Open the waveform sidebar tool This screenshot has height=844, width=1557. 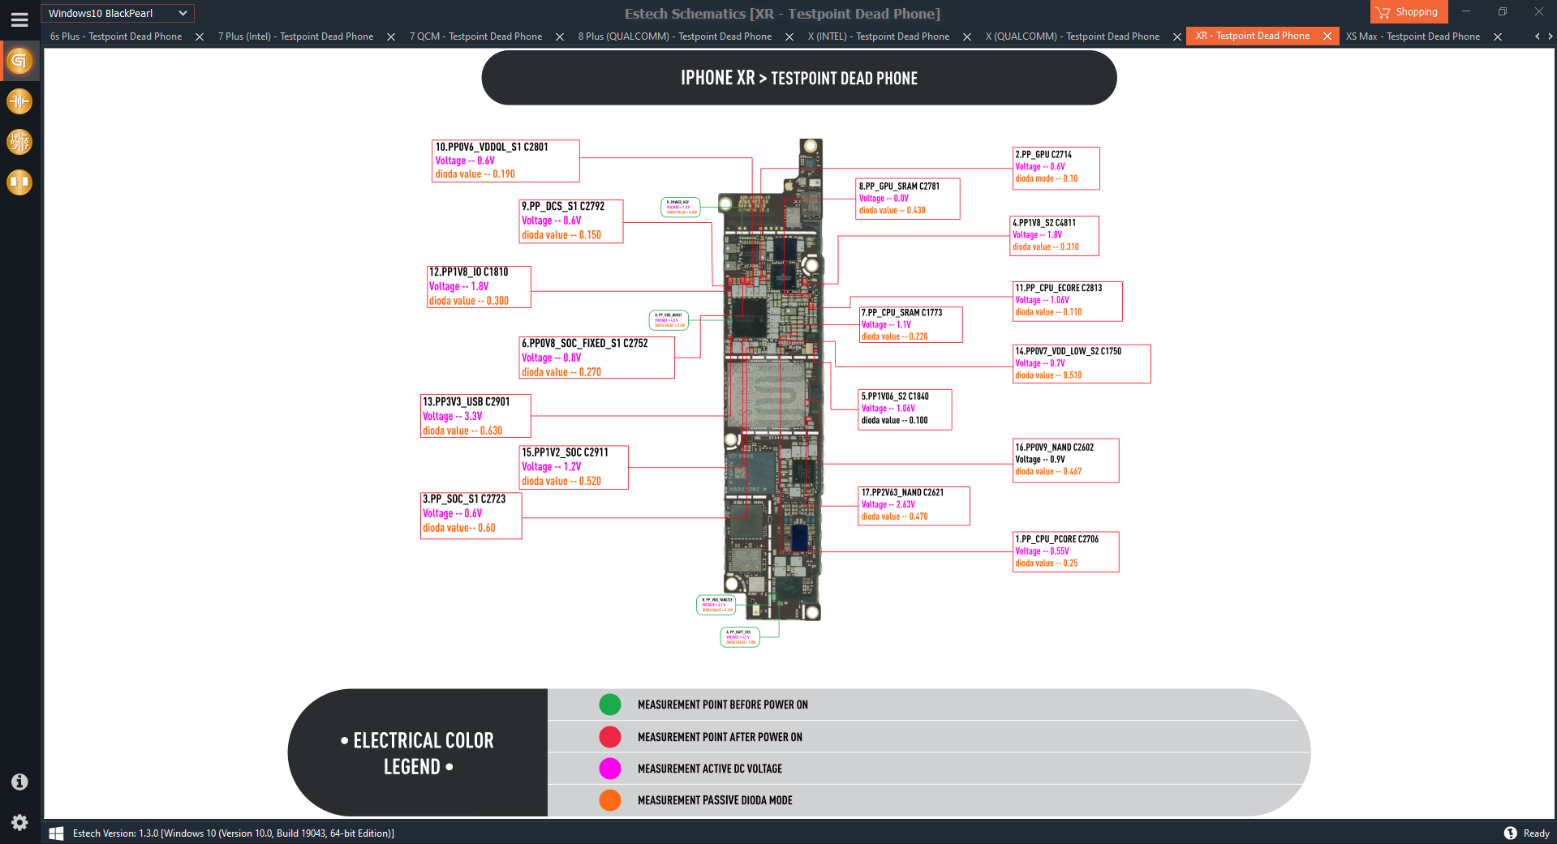(x=19, y=101)
